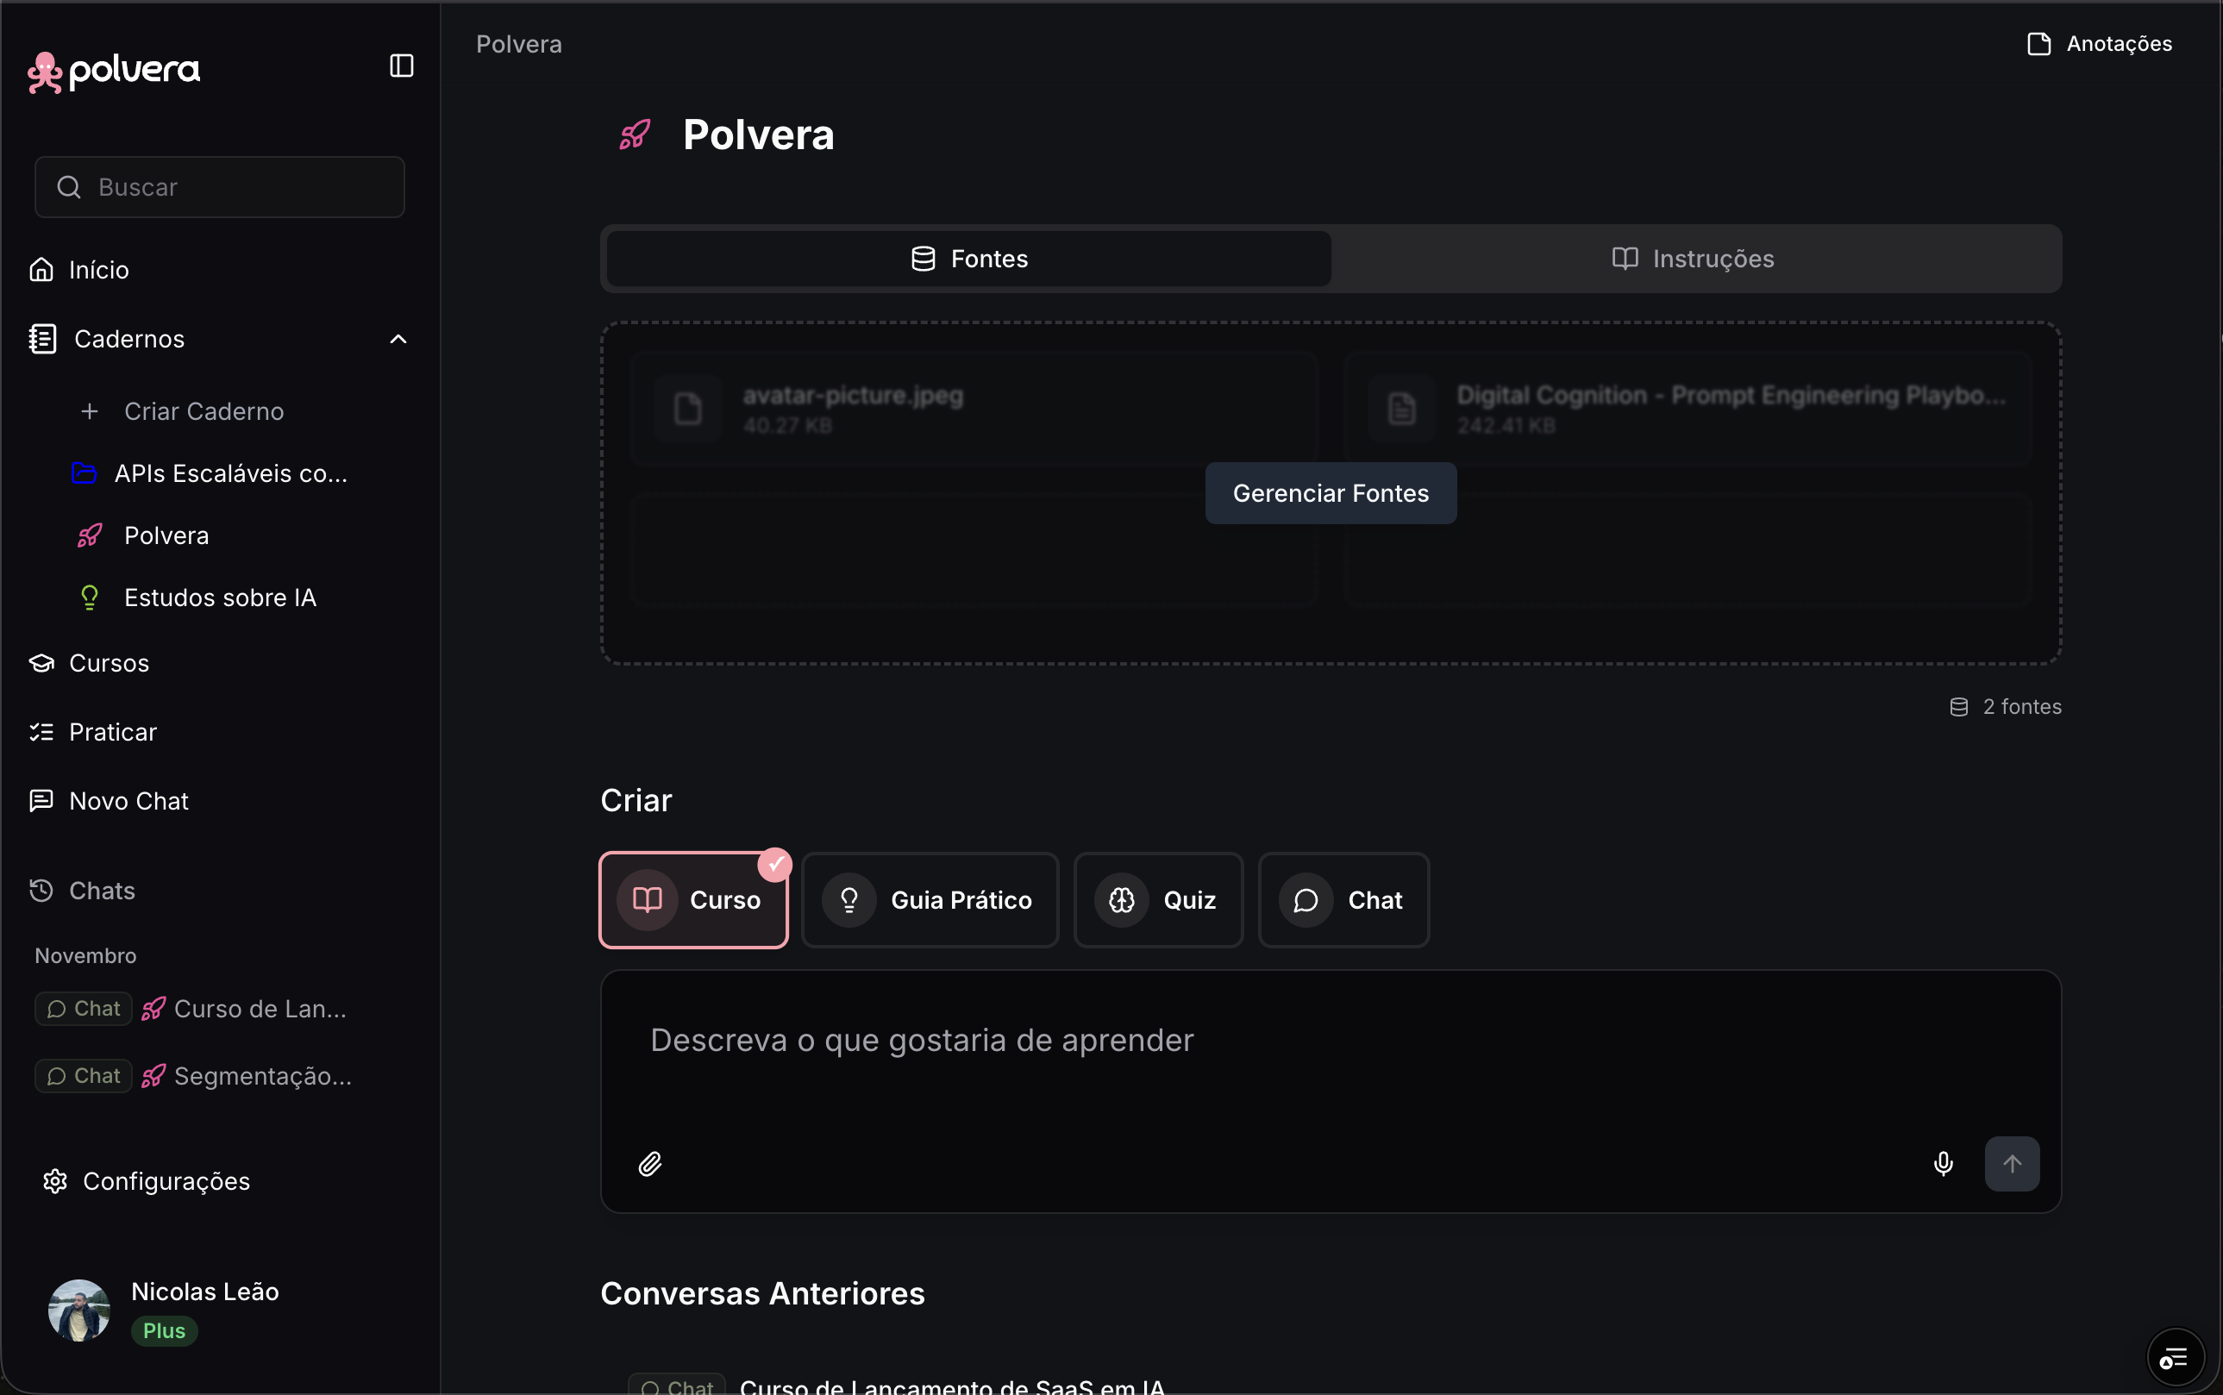Select the attachment paperclip icon
Image resolution: width=2223 pixels, height=1395 pixels.
tap(649, 1163)
